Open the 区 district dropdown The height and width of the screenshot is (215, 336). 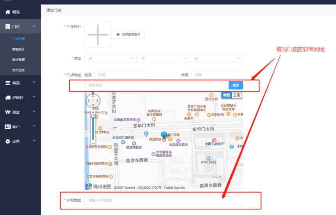point(217,59)
